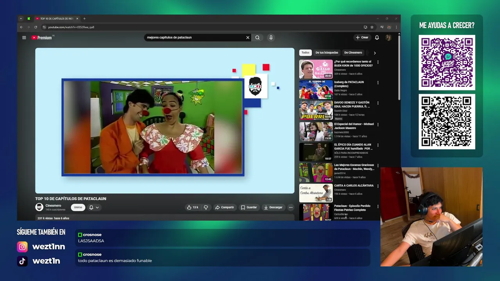500x281 pixels.
Task: Open a new browser tab
Action: coord(84,18)
